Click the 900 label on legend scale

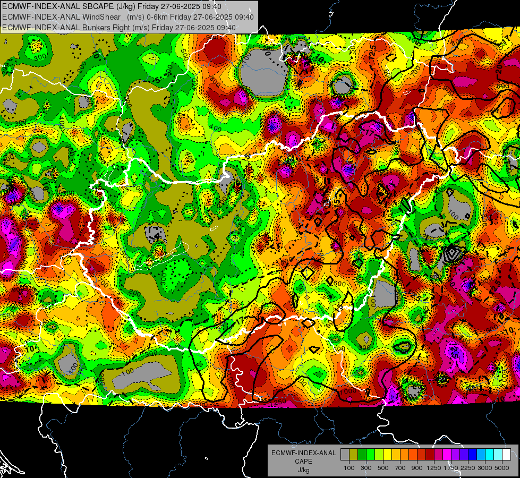tap(417, 468)
